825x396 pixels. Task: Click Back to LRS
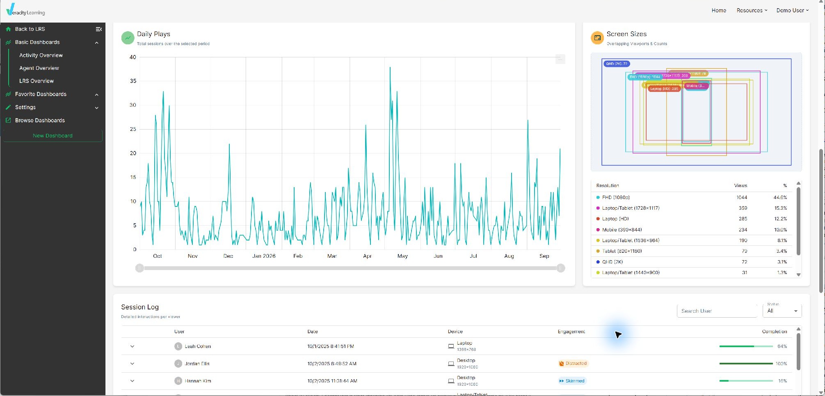coord(30,29)
